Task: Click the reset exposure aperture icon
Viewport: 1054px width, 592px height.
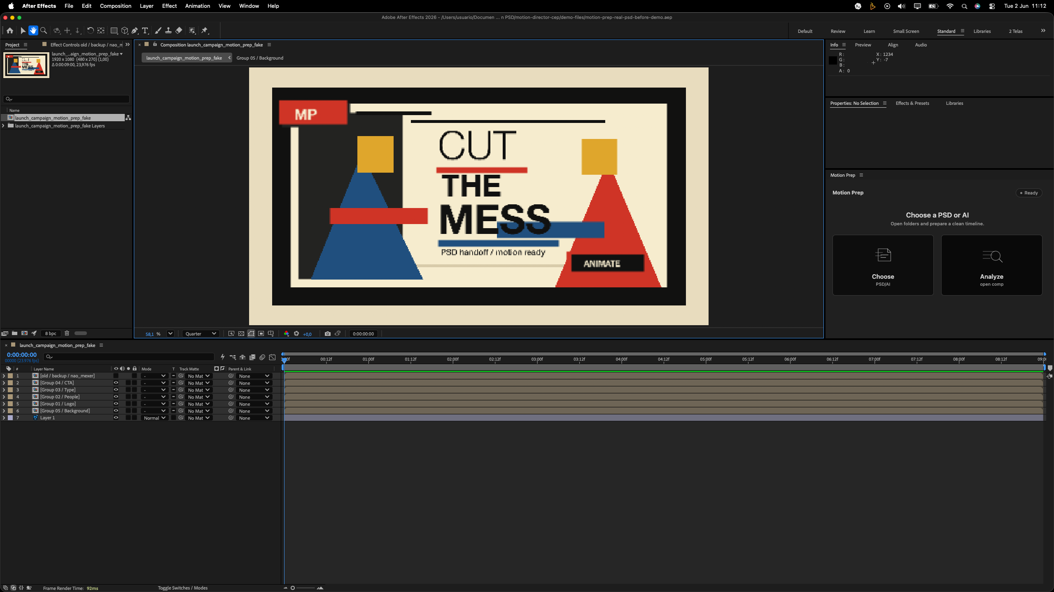Action: click(296, 333)
